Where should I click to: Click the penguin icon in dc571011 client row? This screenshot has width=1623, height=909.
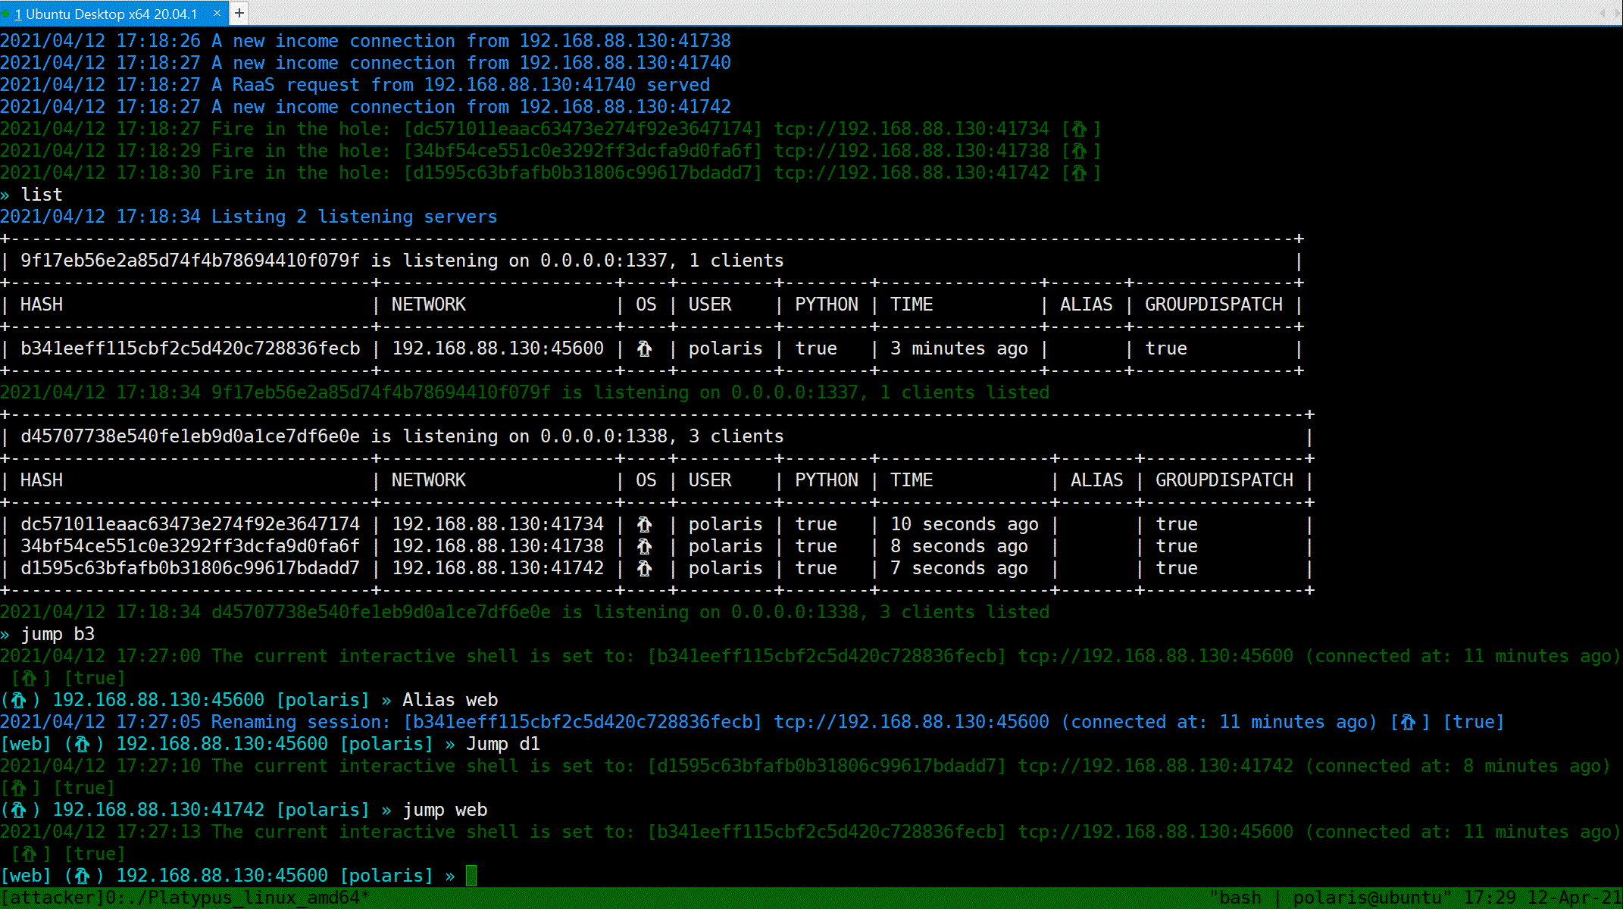pyautogui.click(x=644, y=524)
